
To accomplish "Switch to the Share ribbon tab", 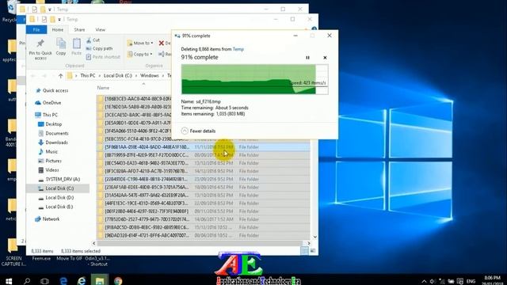I will (x=79, y=30).
